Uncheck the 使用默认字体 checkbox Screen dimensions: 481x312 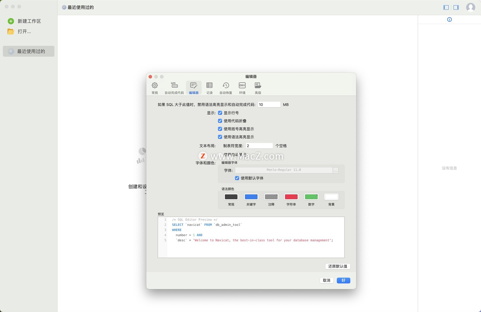[x=237, y=178]
